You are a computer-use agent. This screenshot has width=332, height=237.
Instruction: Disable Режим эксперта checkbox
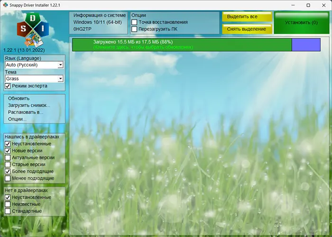(x=8, y=86)
